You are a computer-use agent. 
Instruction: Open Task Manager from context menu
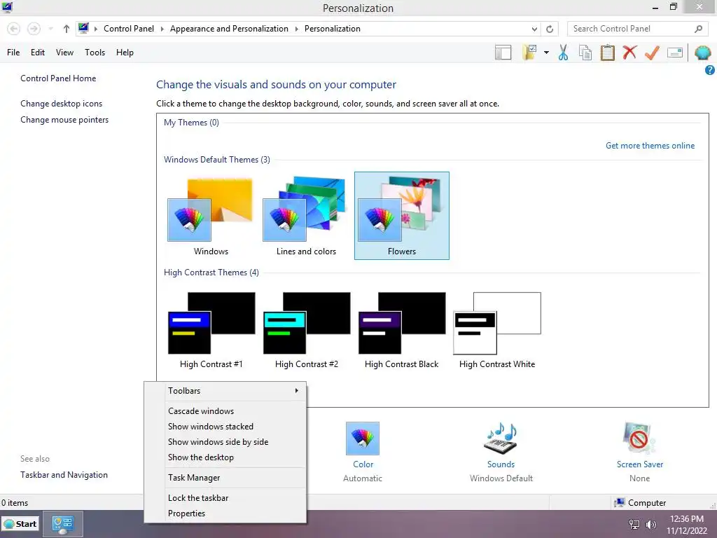225,478
